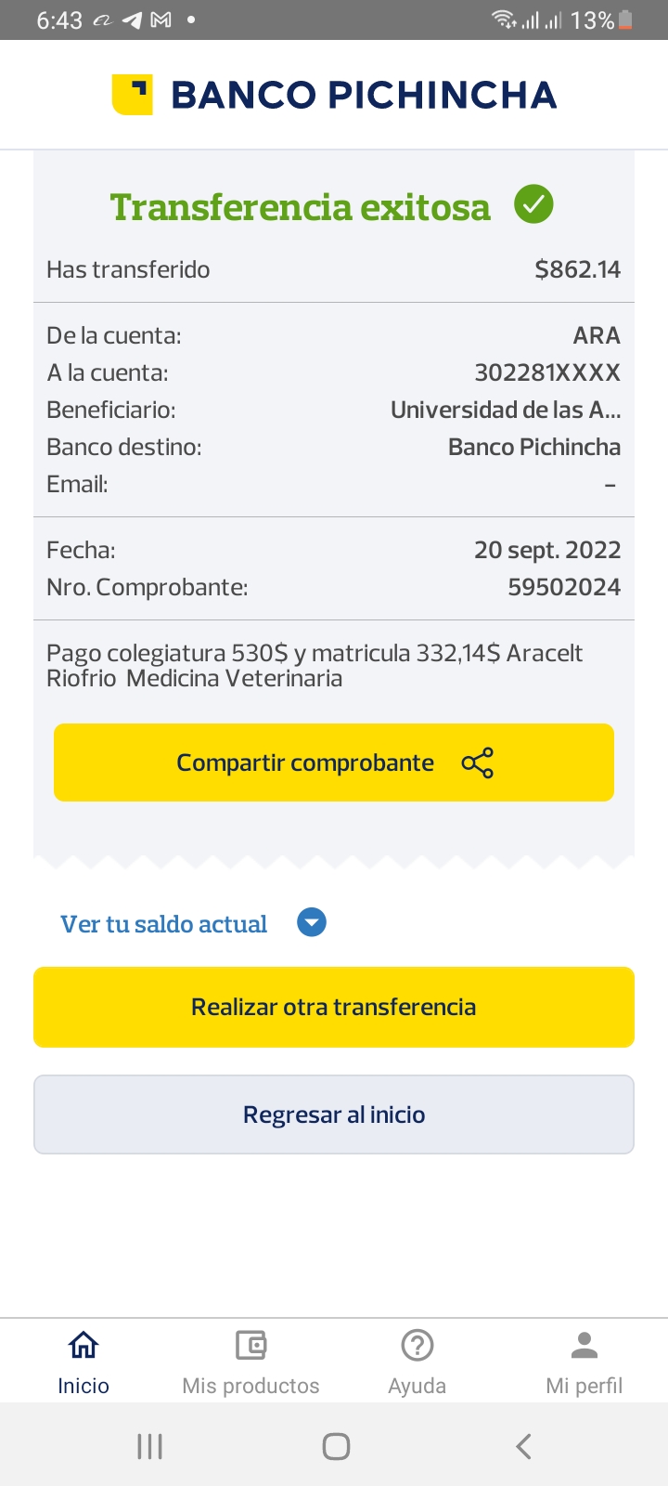Tap the Compartir comprobante button
This screenshot has height=1486, width=668.
(x=306, y=763)
